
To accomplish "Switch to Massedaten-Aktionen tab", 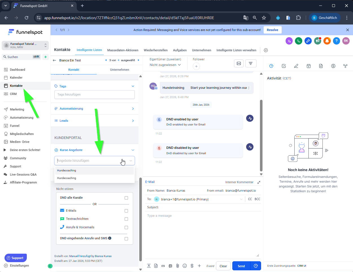I will pos(123,50).
